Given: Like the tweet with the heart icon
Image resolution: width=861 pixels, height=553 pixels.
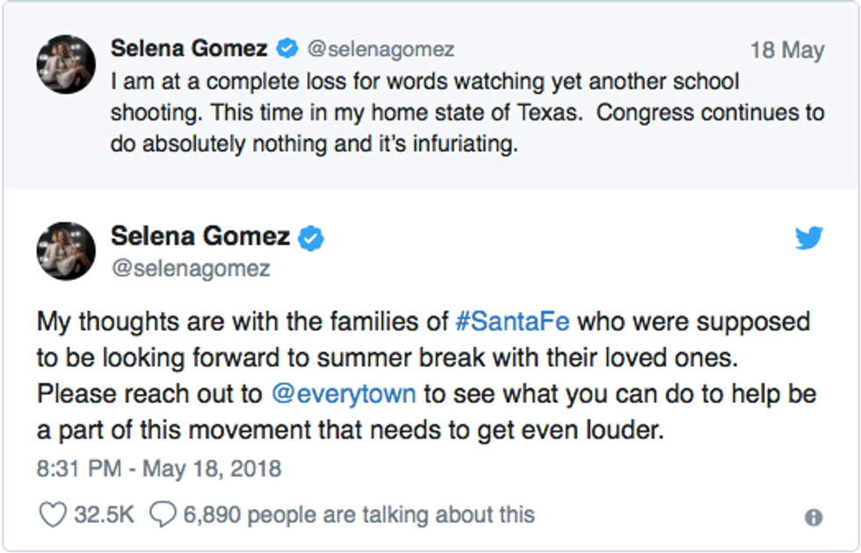Looking at the screenshot, I should click(53, 514).
